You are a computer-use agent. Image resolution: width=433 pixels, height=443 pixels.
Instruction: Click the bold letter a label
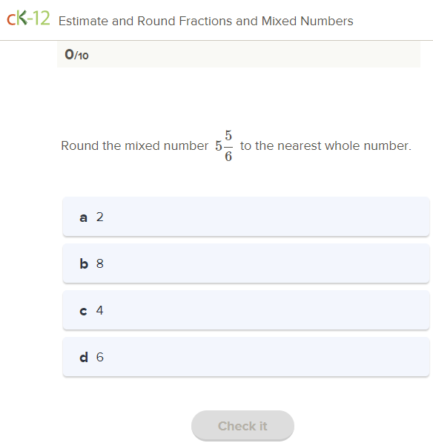[x=83, y=217]
